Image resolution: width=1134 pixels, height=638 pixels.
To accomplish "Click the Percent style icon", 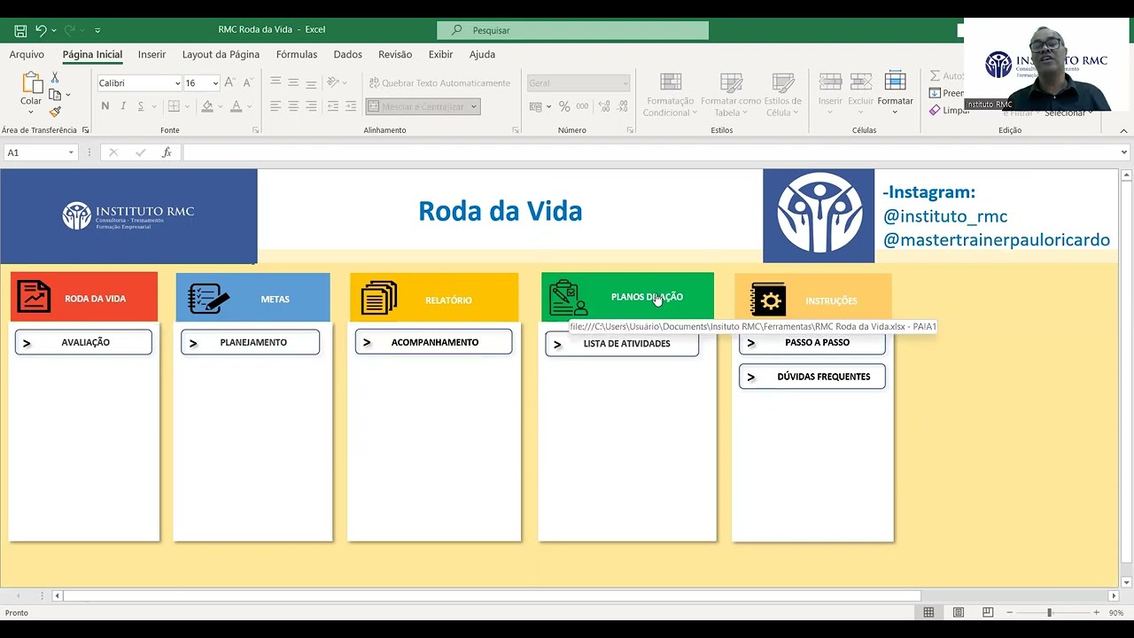I will [563, 106].
